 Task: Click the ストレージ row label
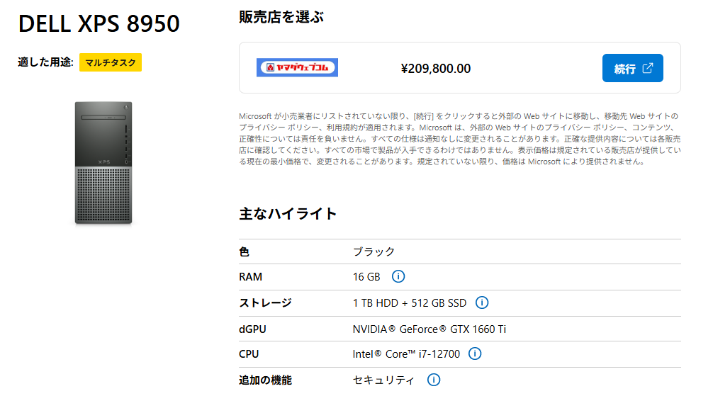point(265,303)
